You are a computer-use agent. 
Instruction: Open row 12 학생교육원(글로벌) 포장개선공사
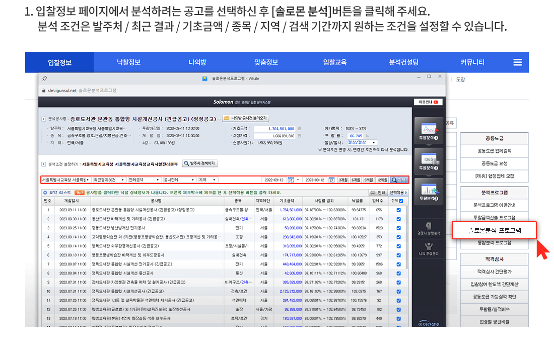coord(141,309)
